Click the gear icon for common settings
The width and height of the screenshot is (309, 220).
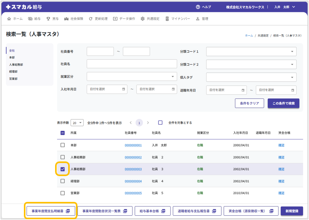tap(143, 18)
